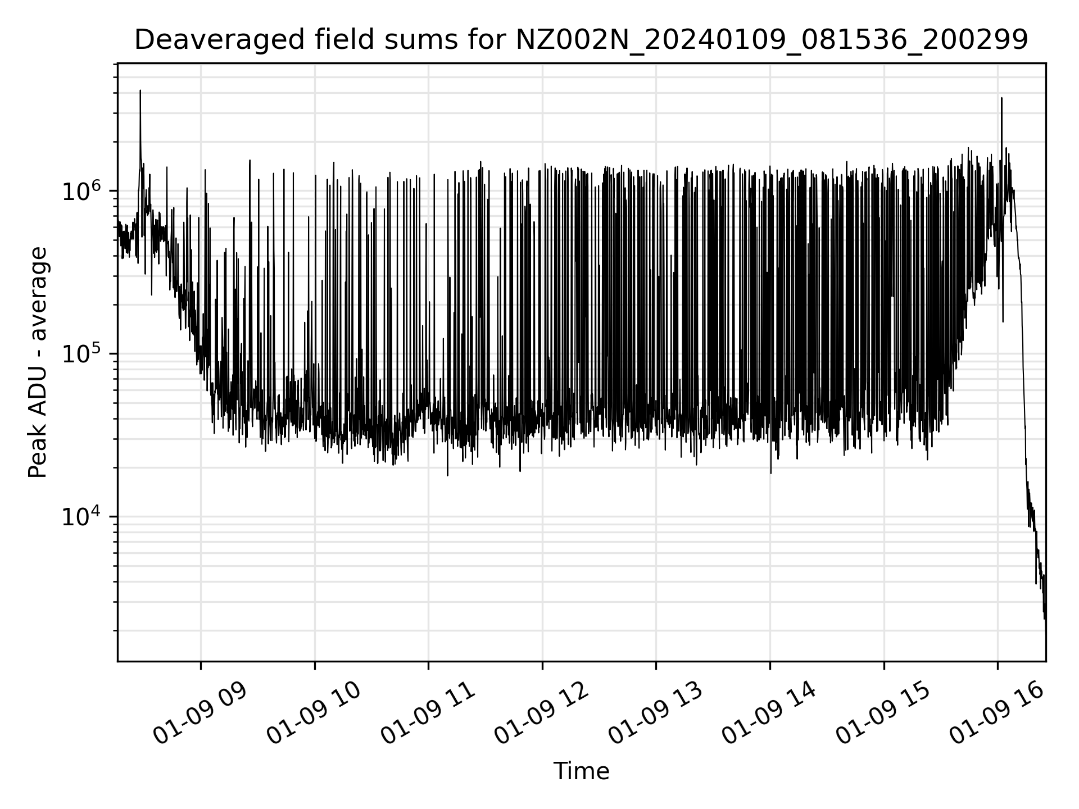This screenshot has height=809, width=1079.
Task: Click the 'Peak ADU - average' y-axis label
Action: pyautogui.click(x=38, y=362)
